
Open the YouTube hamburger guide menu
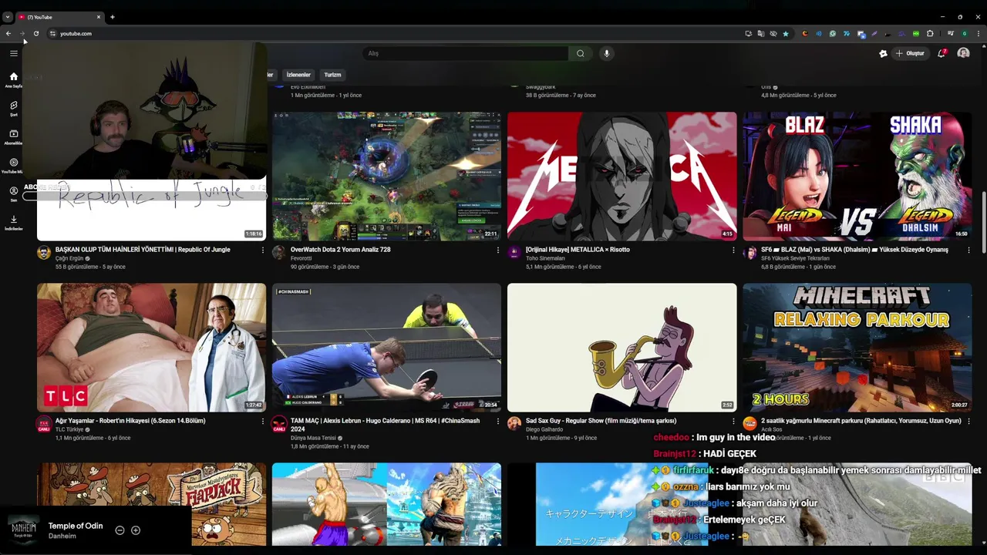tap(13, 53)
